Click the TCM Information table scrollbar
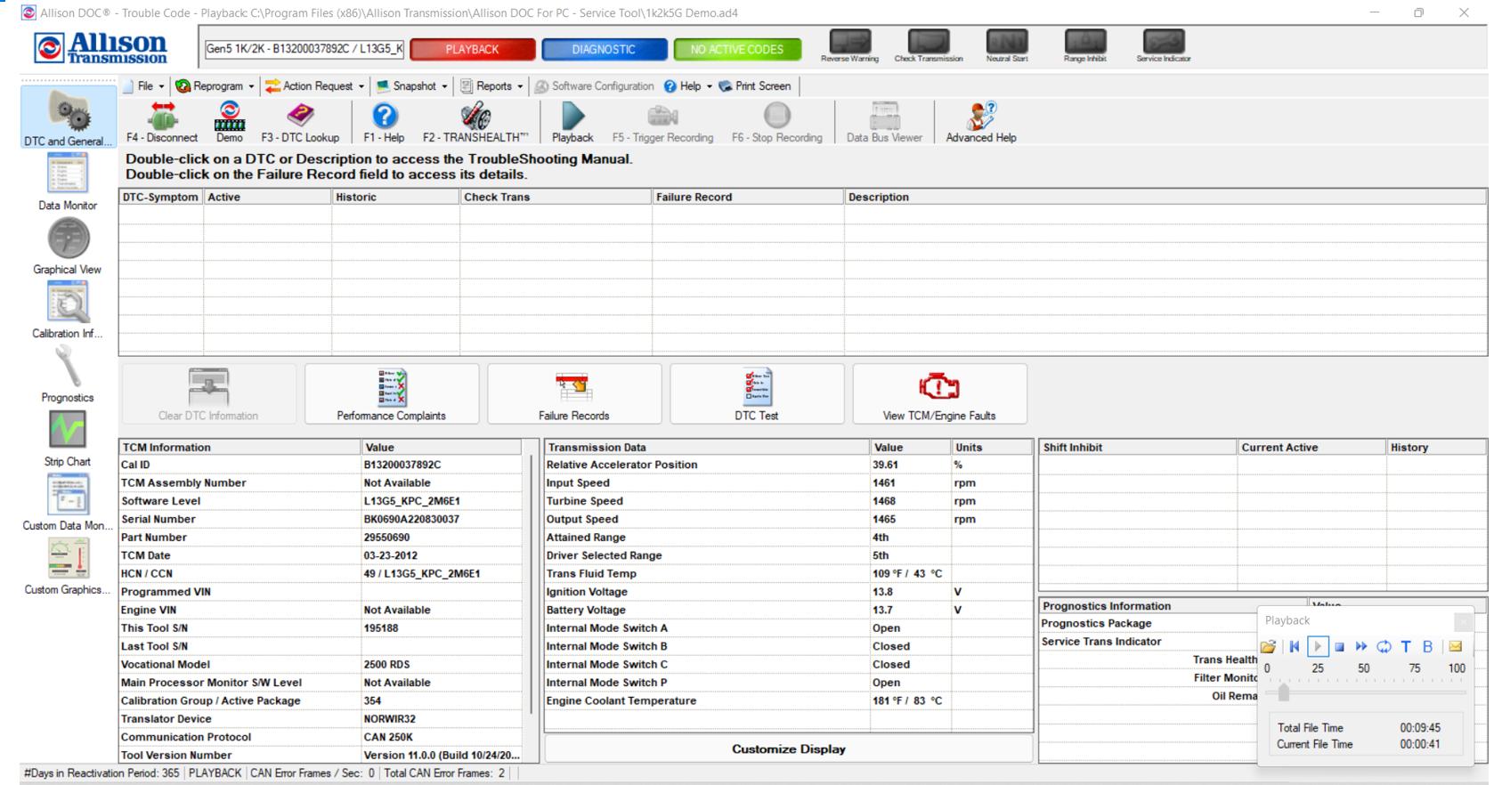This screenshot has width=1502, height=785. click(x=532, y=585)
